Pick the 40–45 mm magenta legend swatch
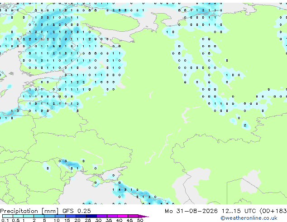Screen dimensions: 287x222 click(x=123, y=216)
